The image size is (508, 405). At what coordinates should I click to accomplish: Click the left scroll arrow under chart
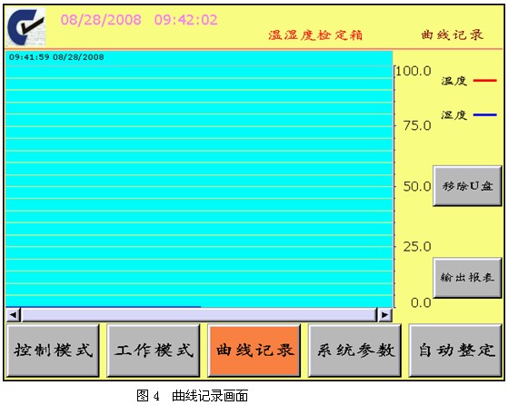(14, 315)
